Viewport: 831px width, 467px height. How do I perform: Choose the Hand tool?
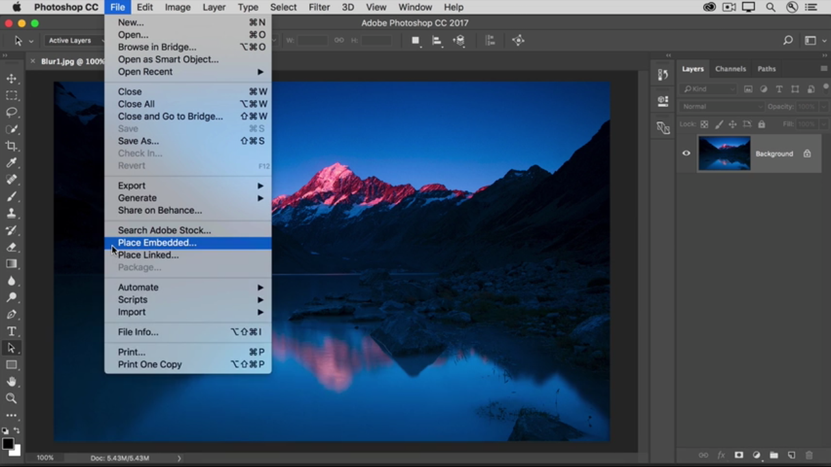pyautogui.click(x=12, y=382)
